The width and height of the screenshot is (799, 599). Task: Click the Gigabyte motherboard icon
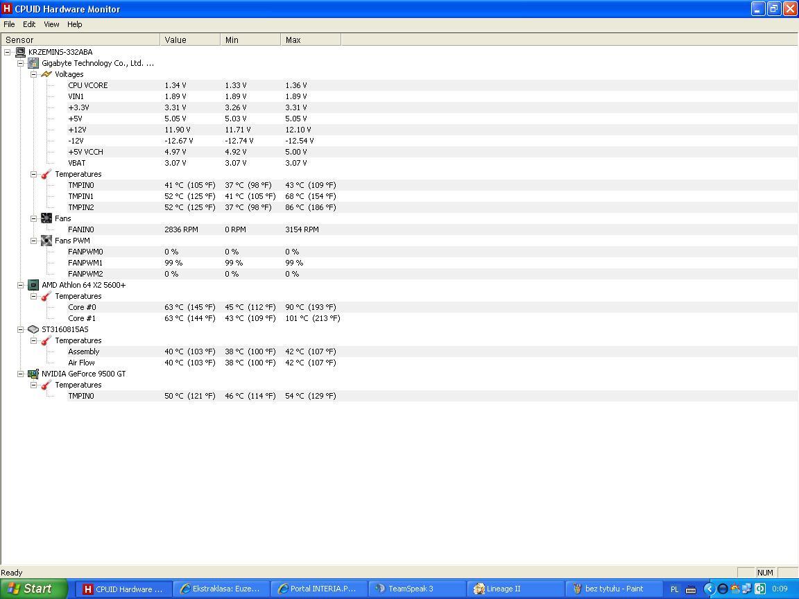pyautogui.click(x=33, y=63)
